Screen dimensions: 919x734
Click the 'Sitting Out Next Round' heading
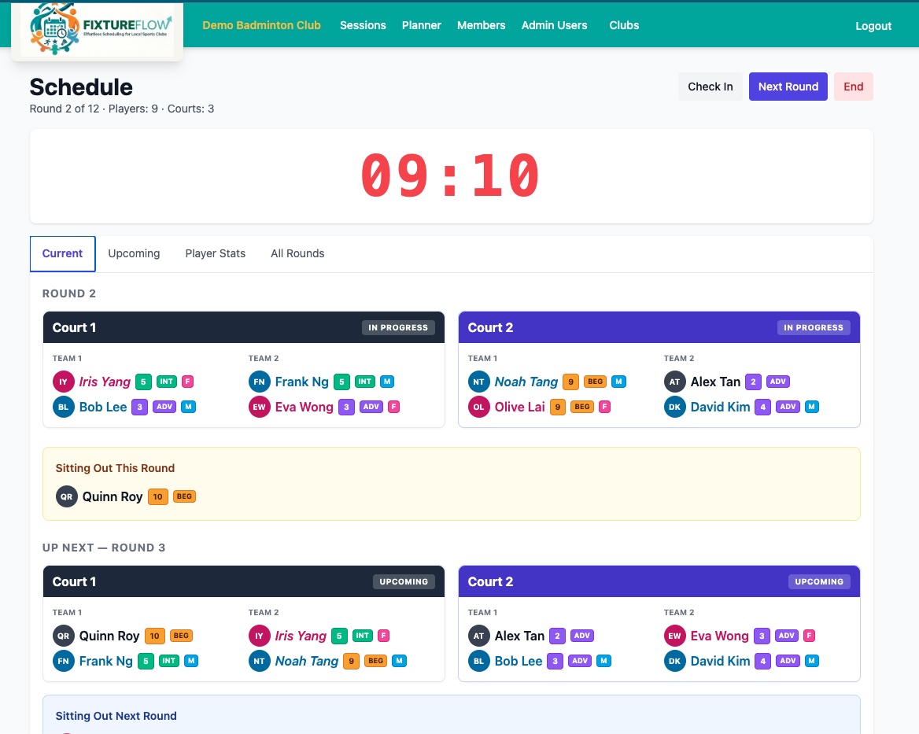click(x=116, y=716)
